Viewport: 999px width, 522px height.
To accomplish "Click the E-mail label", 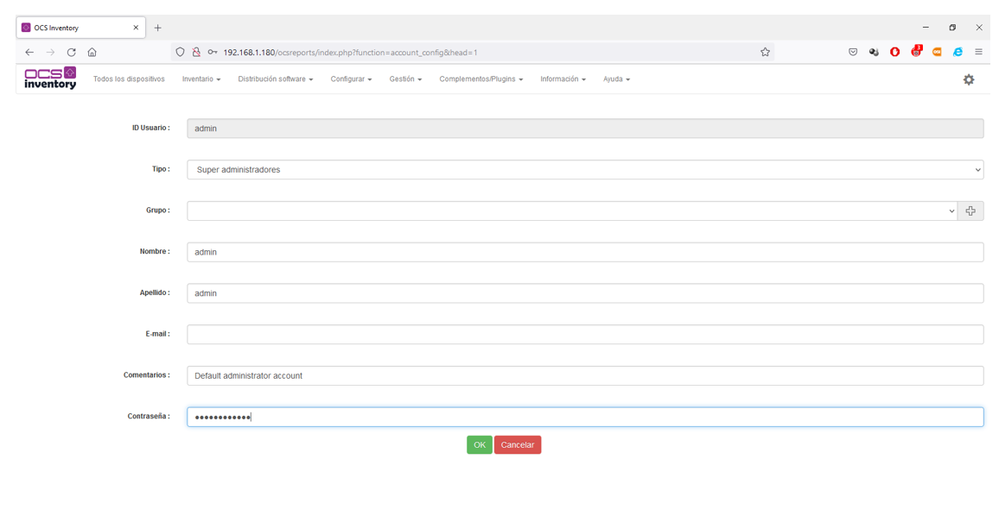I will point(157,334).
